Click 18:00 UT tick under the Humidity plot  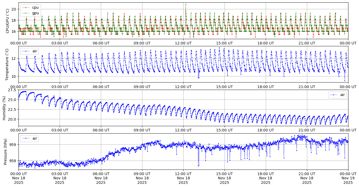pos(265,130)
